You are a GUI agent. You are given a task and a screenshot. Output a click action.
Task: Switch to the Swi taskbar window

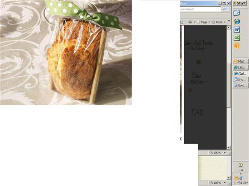click(x=240, y=85)
